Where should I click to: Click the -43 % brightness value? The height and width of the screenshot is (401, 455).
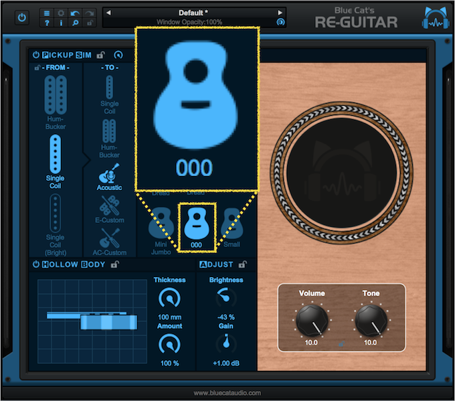pos(226,317)
